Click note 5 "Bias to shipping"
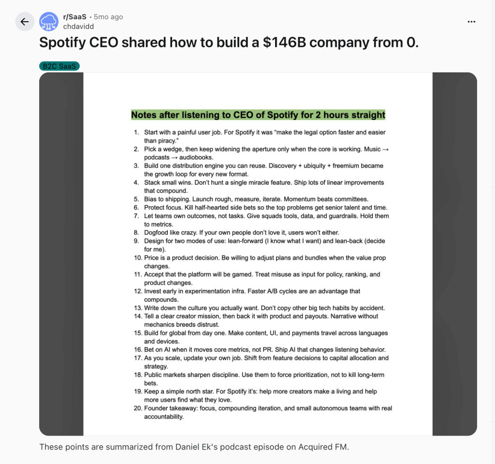 (256, 199)
